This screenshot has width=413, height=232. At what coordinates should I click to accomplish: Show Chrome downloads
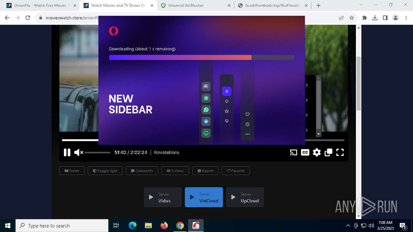coord(375,18)
